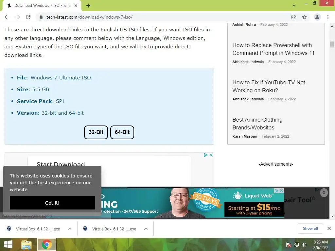Expand options for second VirtualBox download
335x251 pixels.
point(146,229)
